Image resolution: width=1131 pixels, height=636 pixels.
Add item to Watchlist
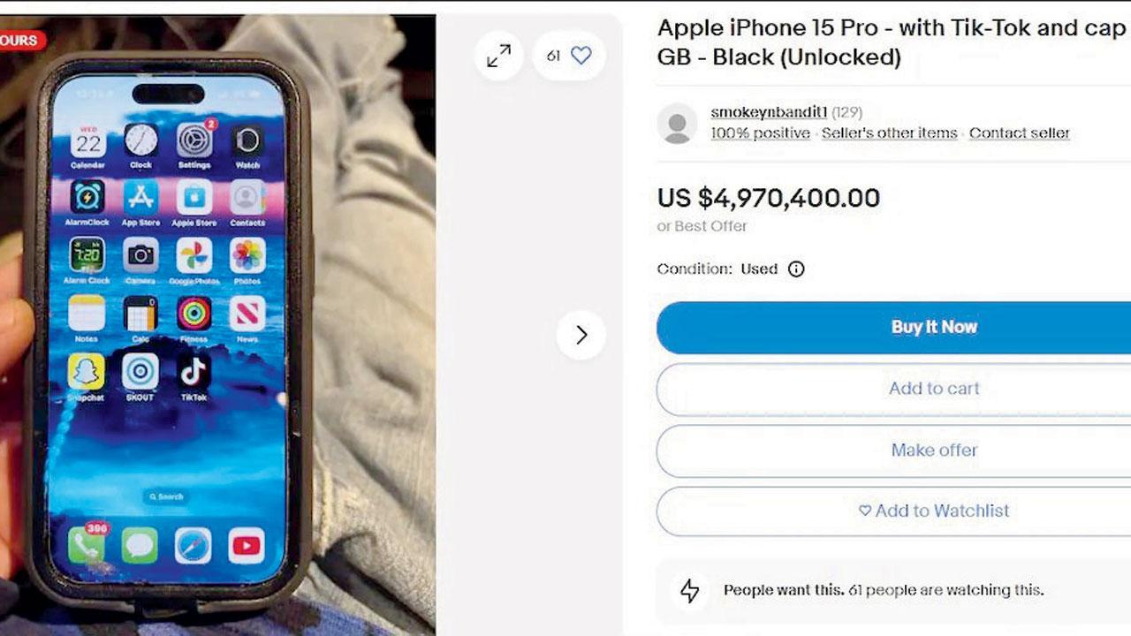click(x=893, y=511)
